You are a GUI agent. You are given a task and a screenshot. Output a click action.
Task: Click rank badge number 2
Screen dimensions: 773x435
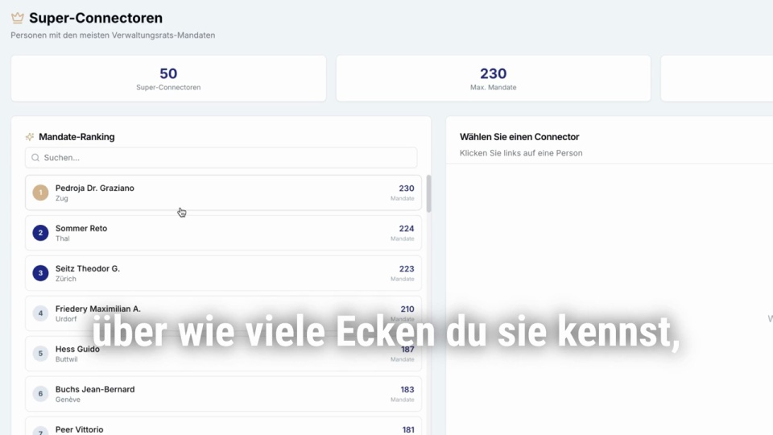point(40,233)
